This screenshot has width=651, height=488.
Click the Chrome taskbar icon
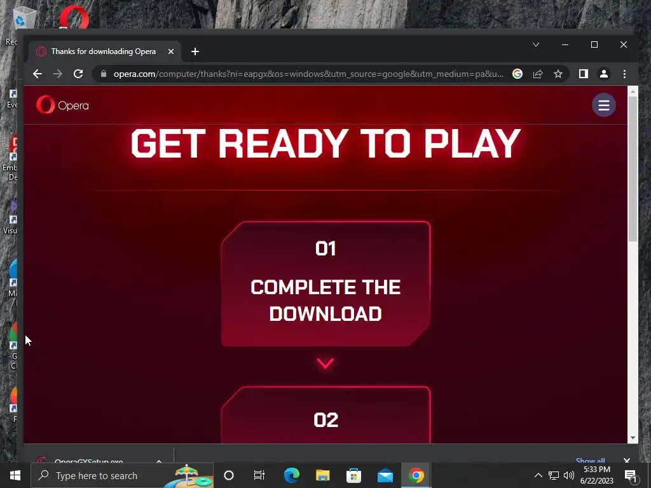[416, 475]
